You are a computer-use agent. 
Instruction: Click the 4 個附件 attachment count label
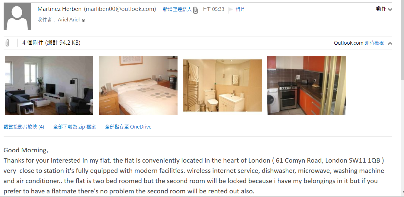33,43
